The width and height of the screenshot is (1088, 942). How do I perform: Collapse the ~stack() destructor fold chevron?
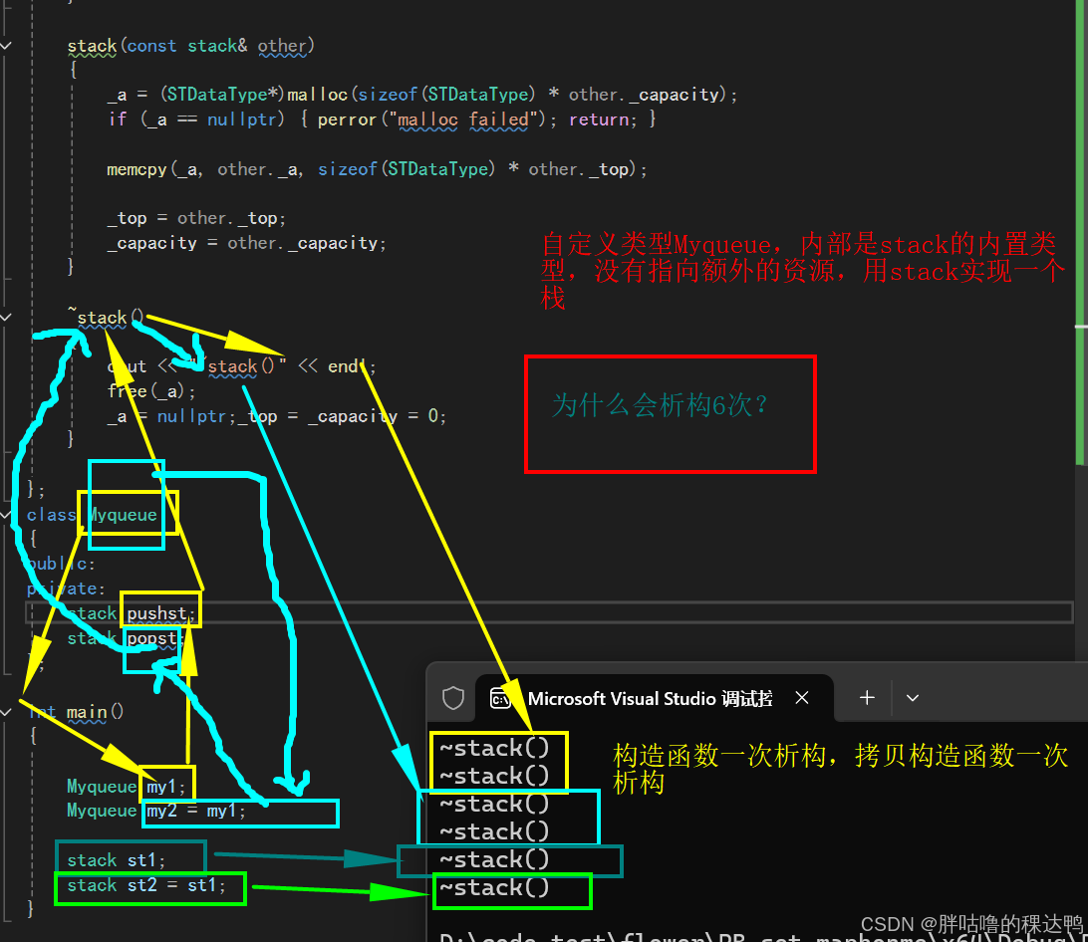coord(6,318)
